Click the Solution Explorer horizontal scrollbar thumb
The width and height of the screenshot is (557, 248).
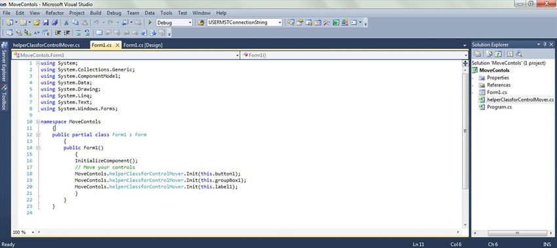(x=517, y=233)
